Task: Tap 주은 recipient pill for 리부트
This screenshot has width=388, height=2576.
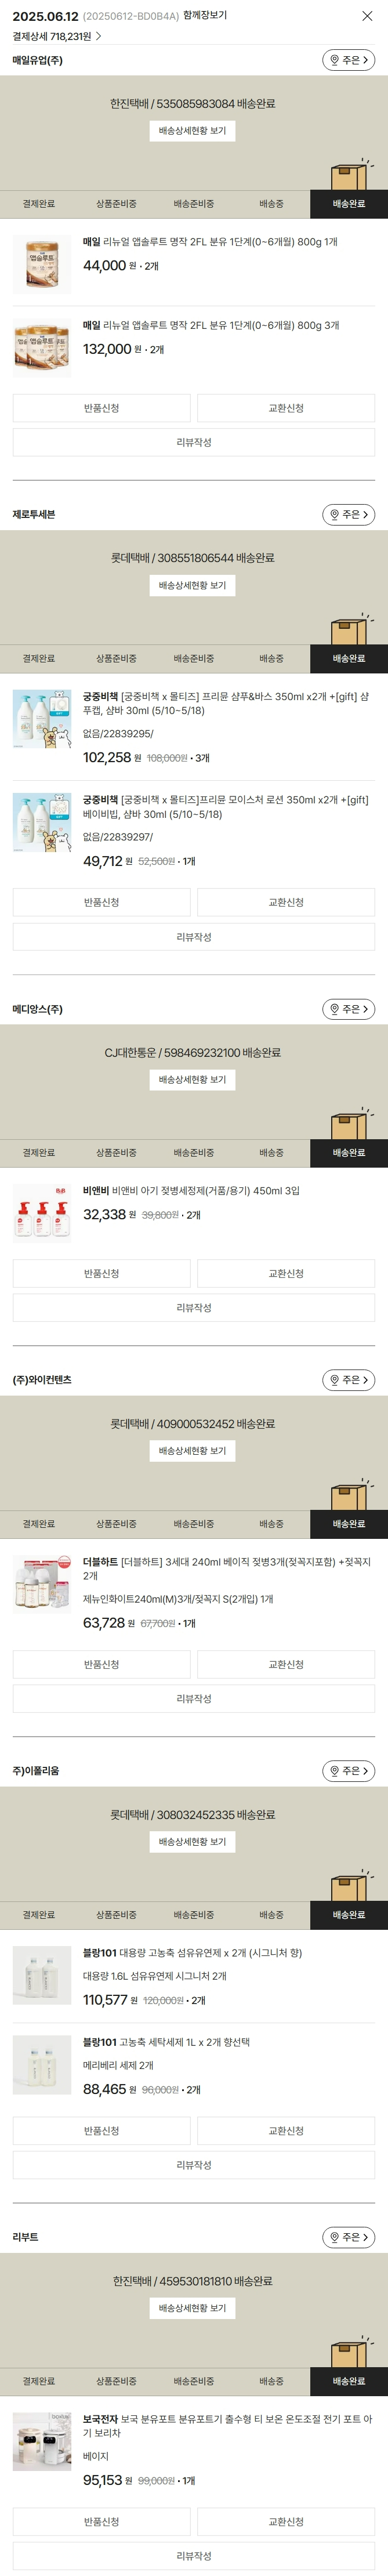Action: (x=348, y=2237)
